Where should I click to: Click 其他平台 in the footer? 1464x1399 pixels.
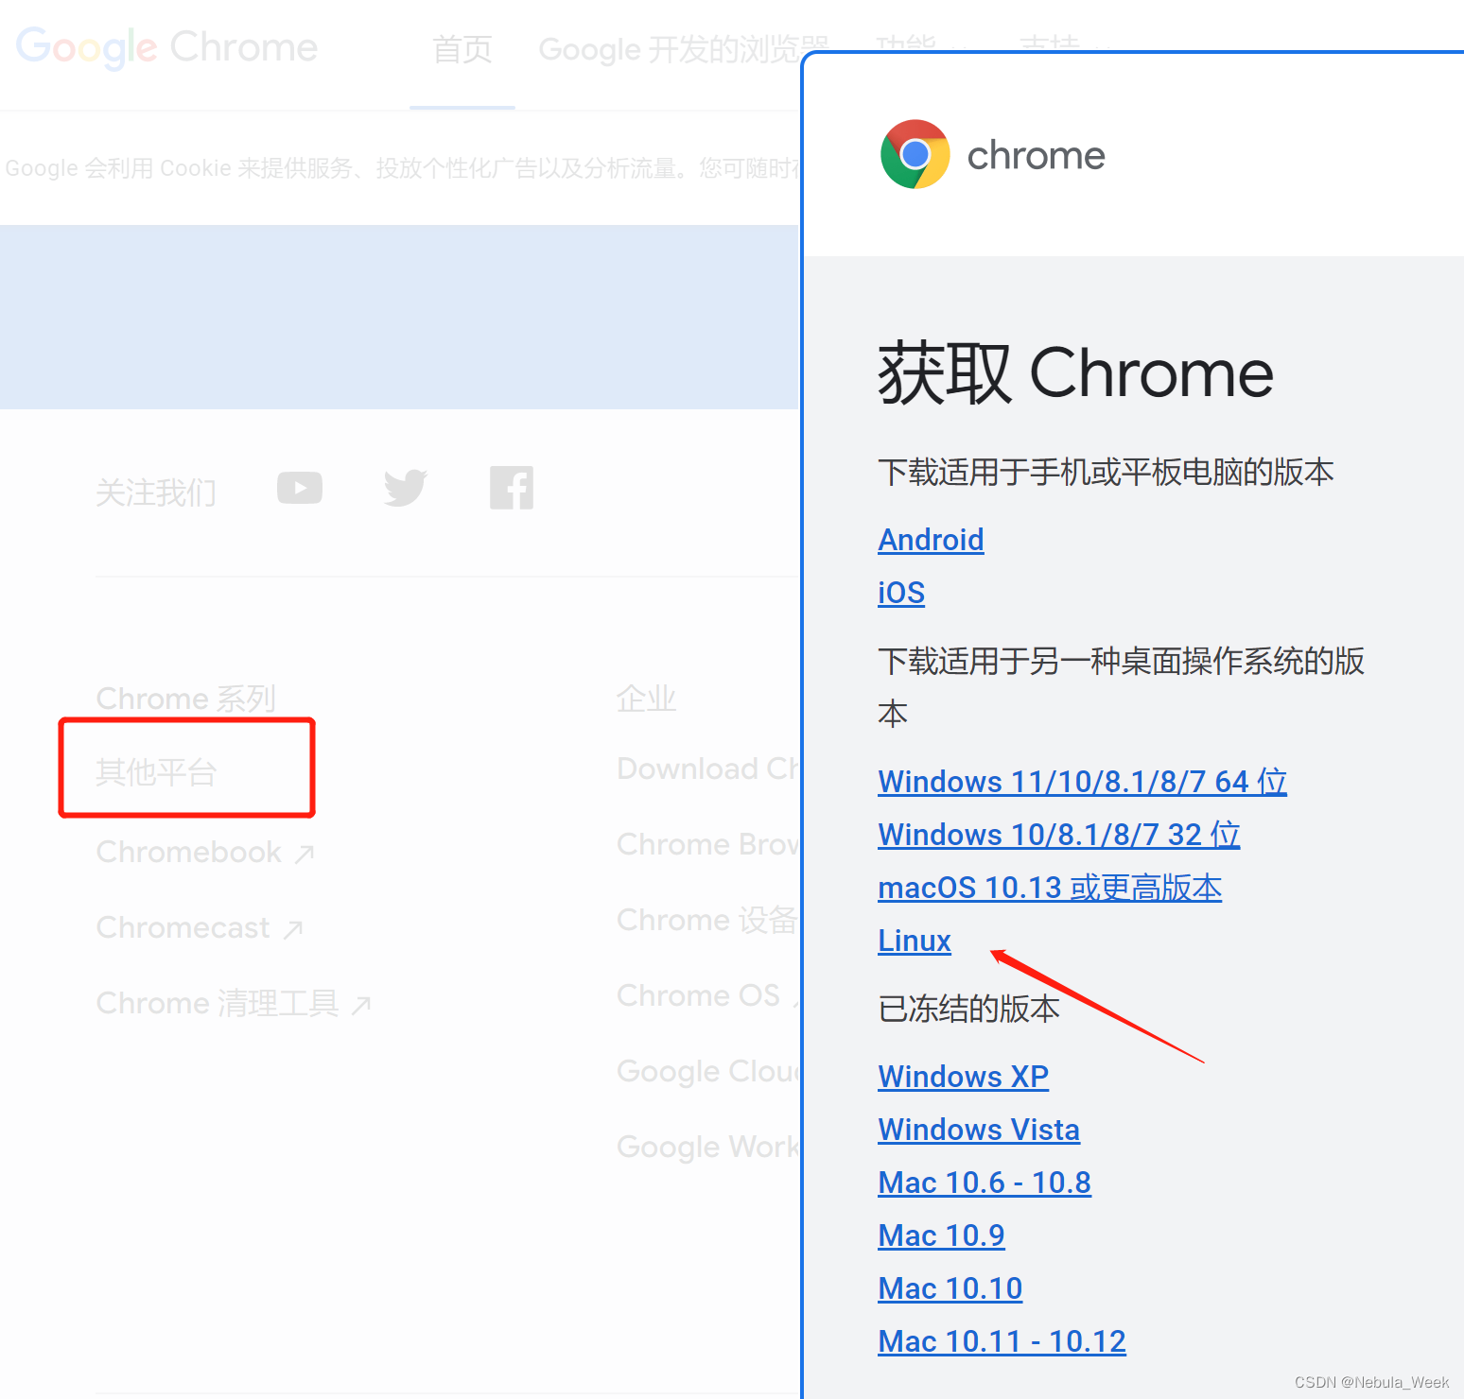(x=156, y=772)
